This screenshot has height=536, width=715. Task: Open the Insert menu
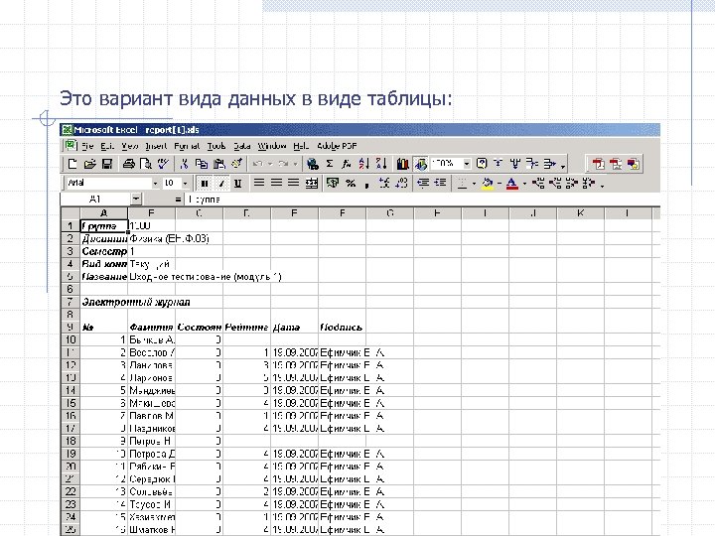point(156,146)
